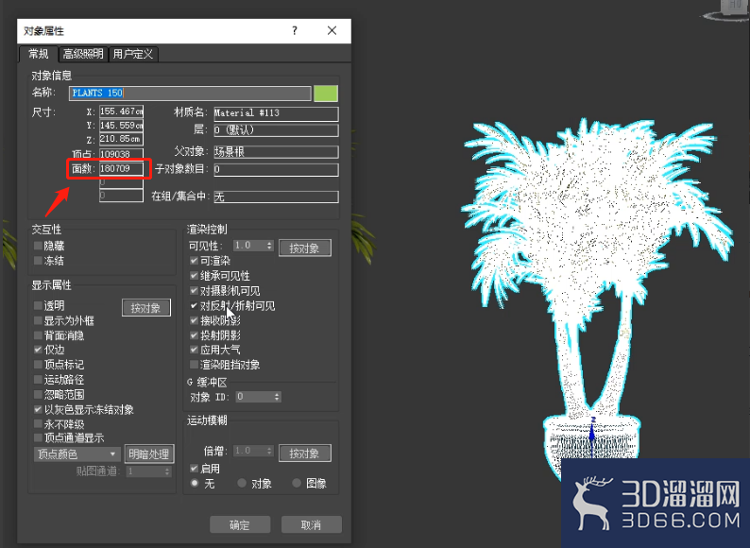750x548 pixels.
Task: Toggle 对反射/折射可见 checkbox
Action: [x=194, y=305]
